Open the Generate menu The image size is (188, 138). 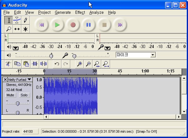(63, 12)
